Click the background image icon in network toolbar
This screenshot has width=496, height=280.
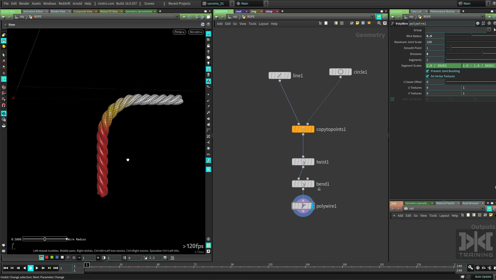click(x=363, y=23)
